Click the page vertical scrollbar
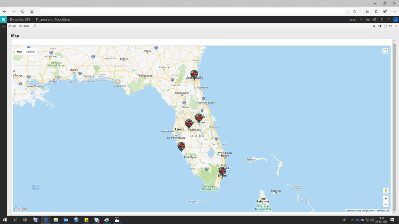 (394, 126)
